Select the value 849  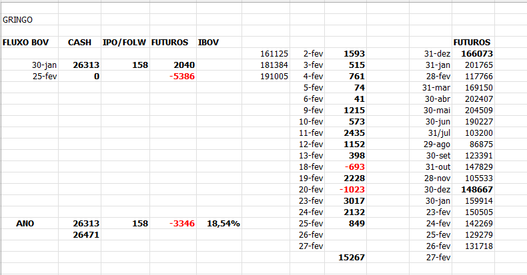click(x=346, y=223)
